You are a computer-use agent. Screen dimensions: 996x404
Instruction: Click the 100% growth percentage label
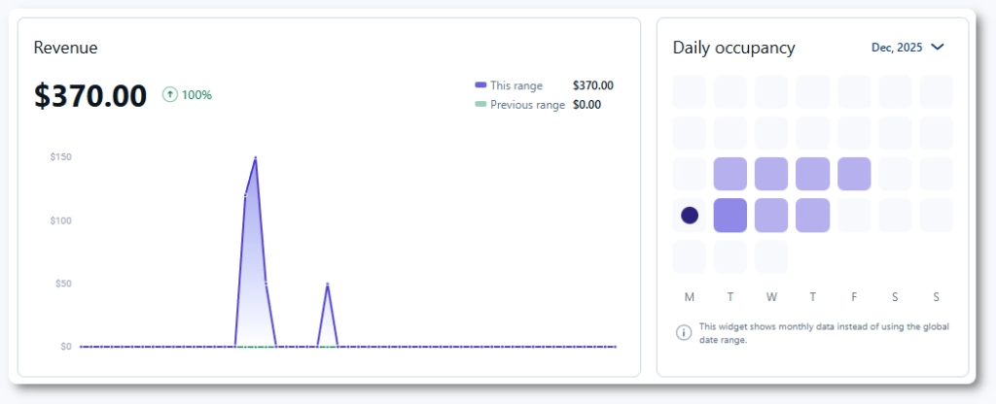[x=197, y=95]
